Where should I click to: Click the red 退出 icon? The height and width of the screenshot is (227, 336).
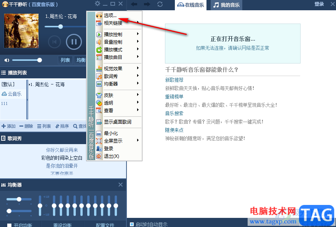pyautogui.click(x=99, y=156)
